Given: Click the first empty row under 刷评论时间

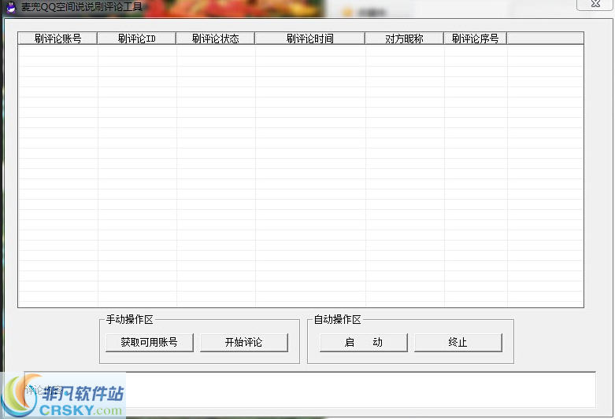Looking at the screenshot, I should 309,50.
